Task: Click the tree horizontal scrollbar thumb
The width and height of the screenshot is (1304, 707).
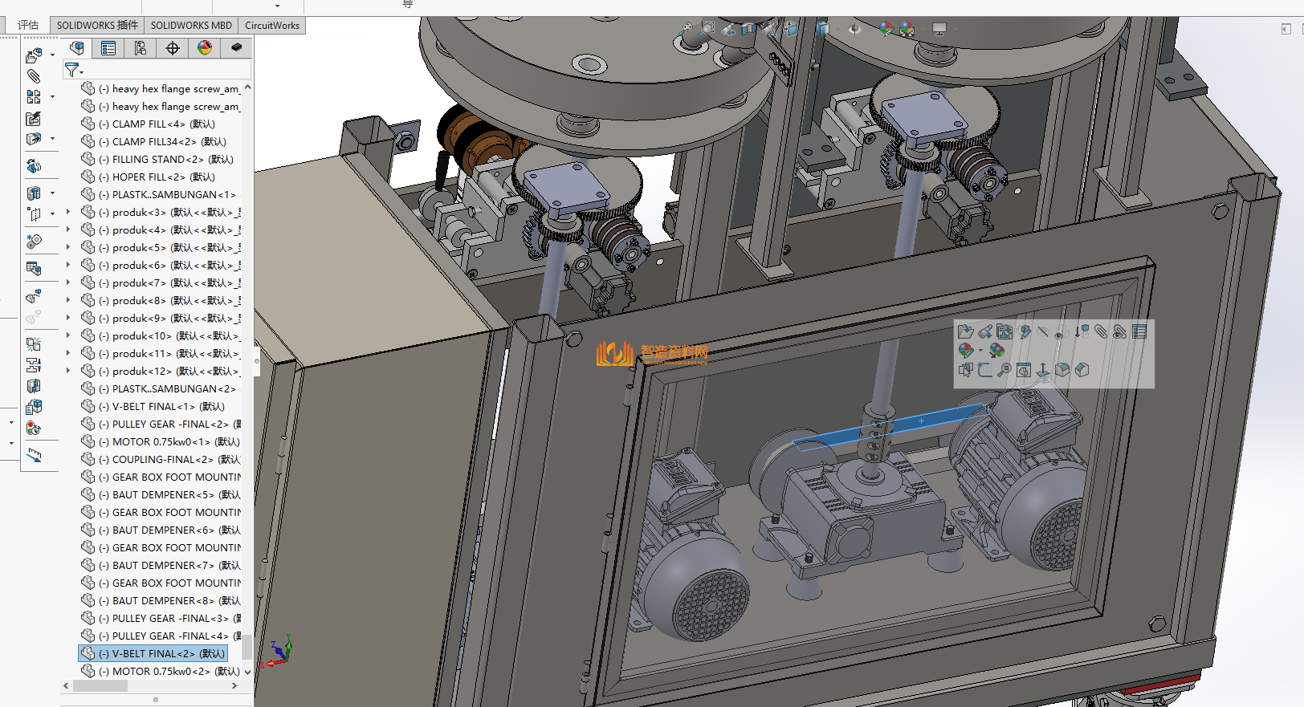Action: [100, 686]
